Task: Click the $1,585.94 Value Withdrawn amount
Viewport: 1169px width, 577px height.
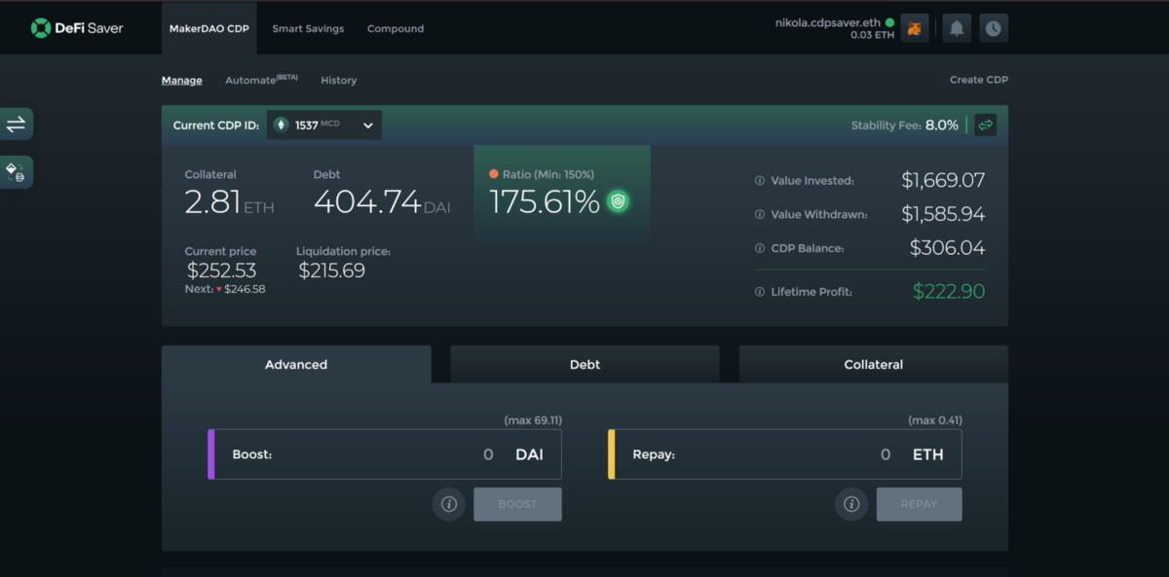Action: (x=943, y=214)
